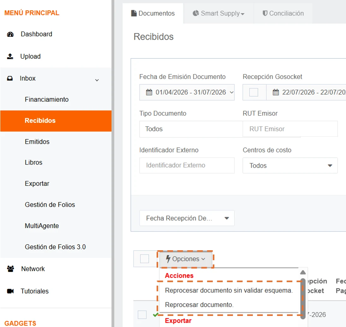
Task: Click the Recepción Gosocket date range field
Action: tap(306, 92)
